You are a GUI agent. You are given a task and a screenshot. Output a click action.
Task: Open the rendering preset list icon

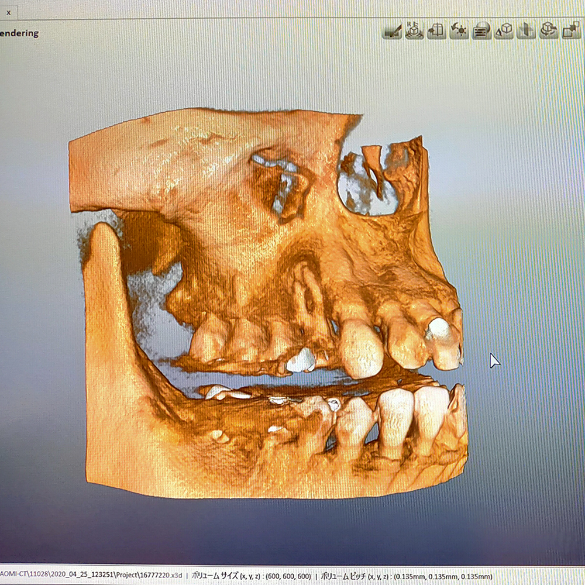coord(481,30)
